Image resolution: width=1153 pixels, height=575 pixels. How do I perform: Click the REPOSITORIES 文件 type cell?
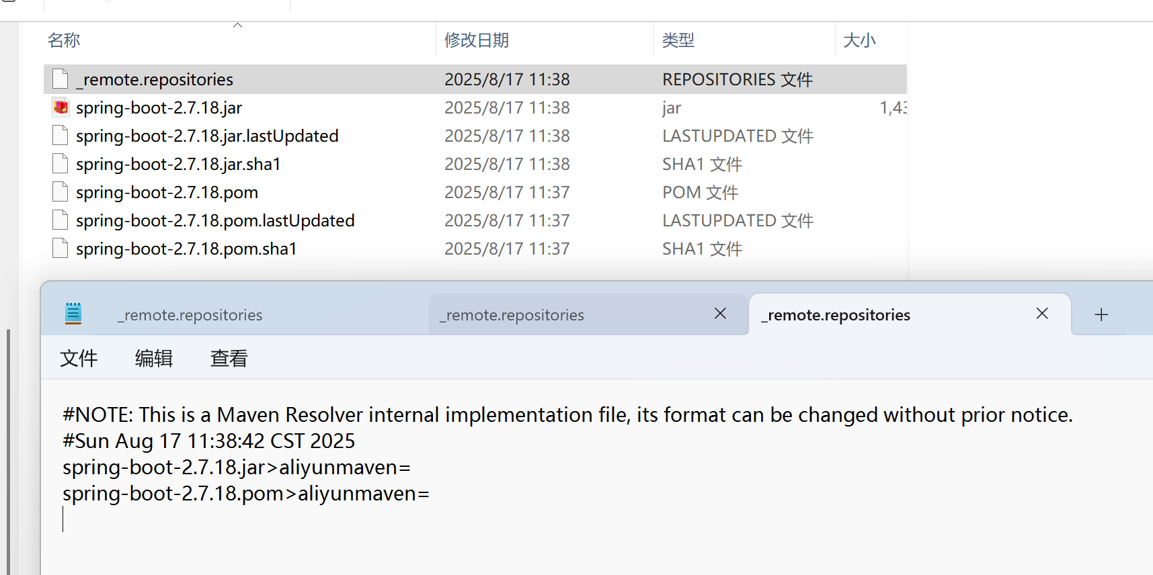(x=738, y=79)
